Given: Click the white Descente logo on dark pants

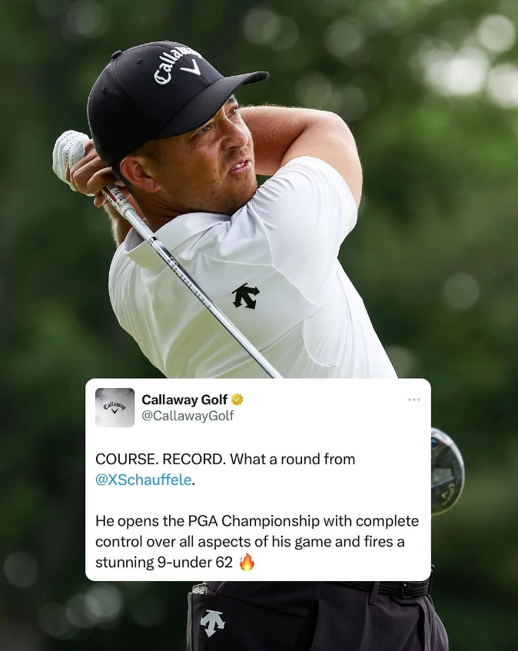Looking at the screenshot, I should point(212,623).
